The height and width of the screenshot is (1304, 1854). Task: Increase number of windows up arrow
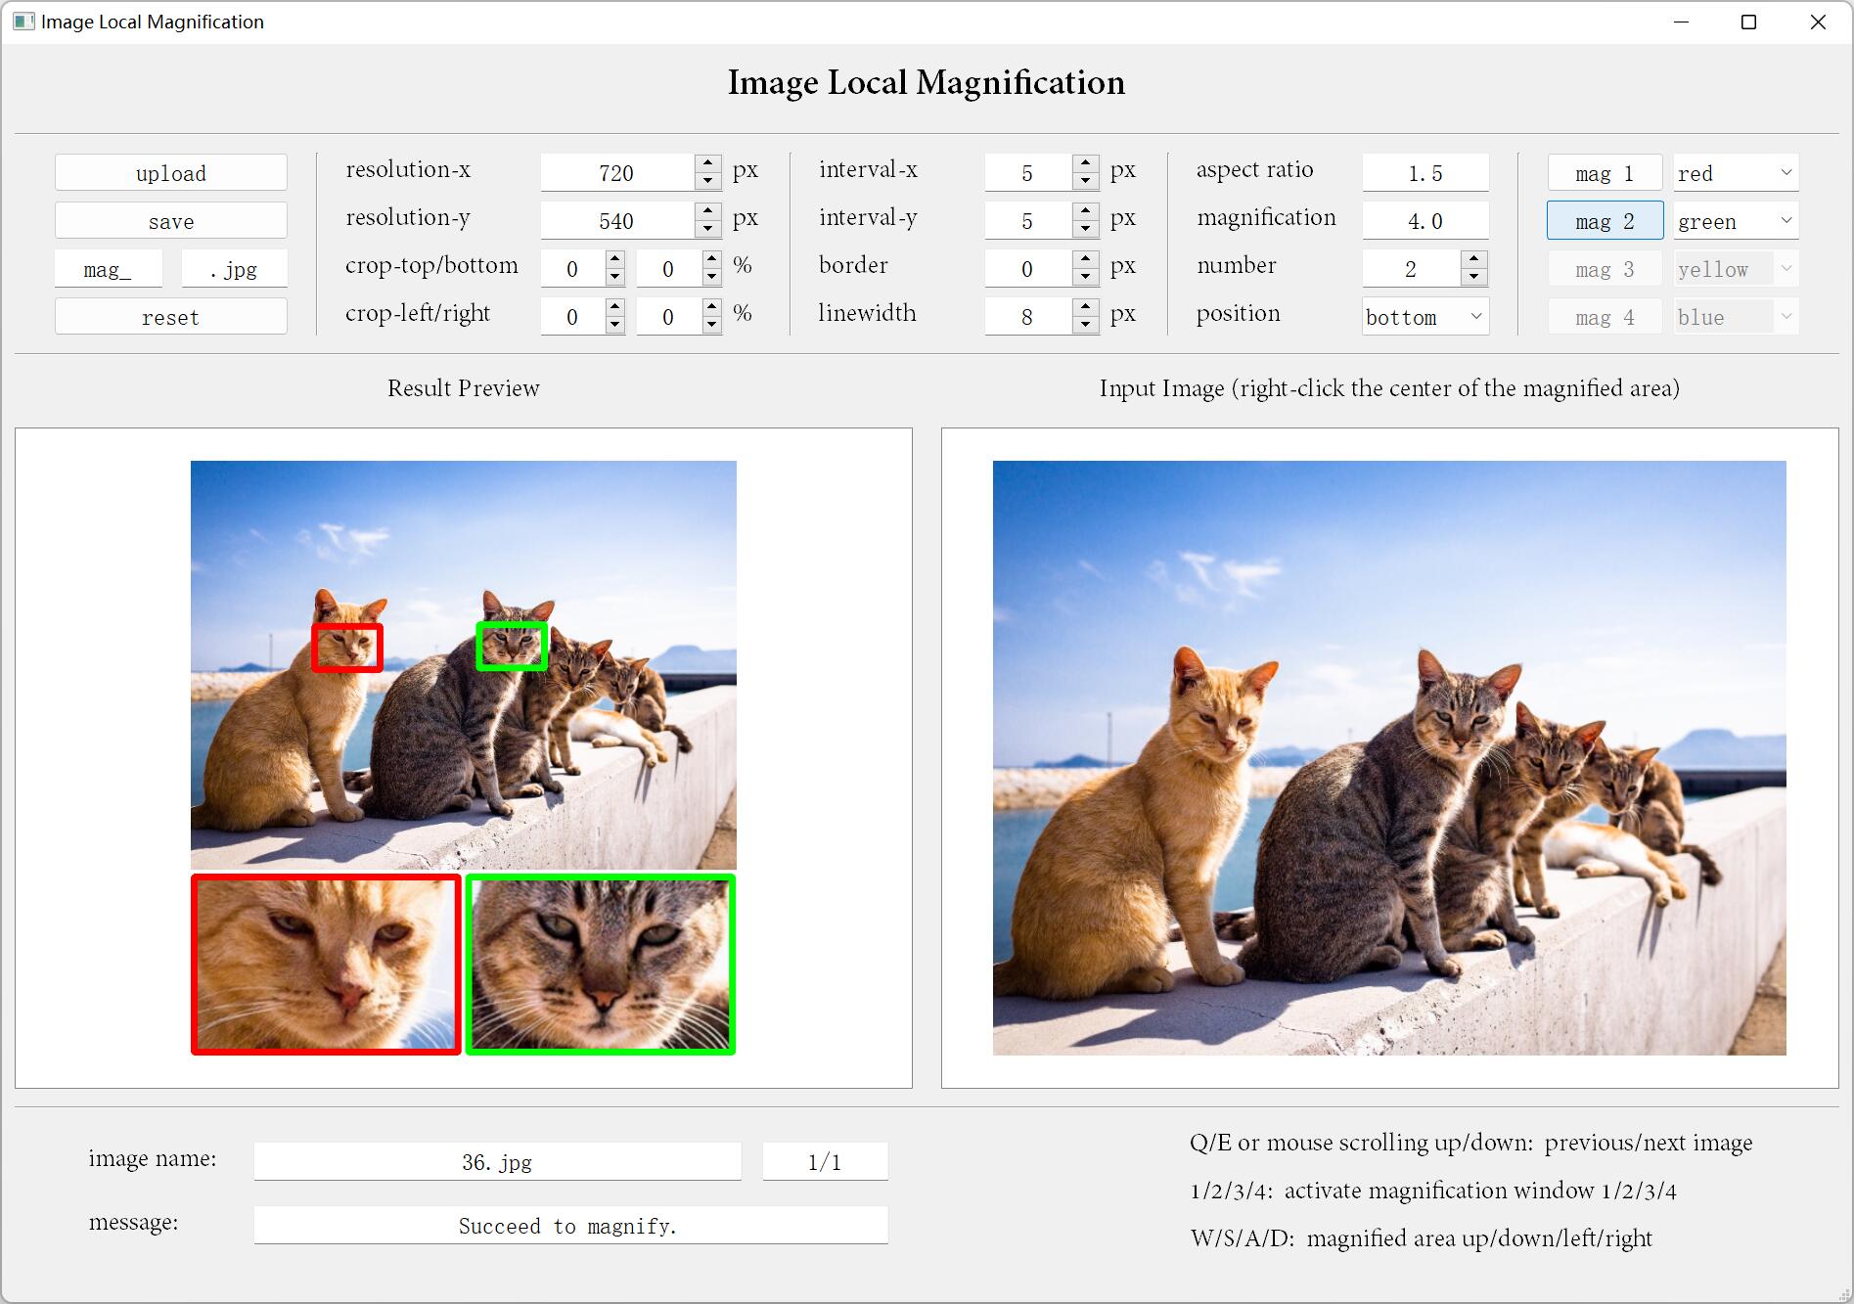(x=1474, y=259)
